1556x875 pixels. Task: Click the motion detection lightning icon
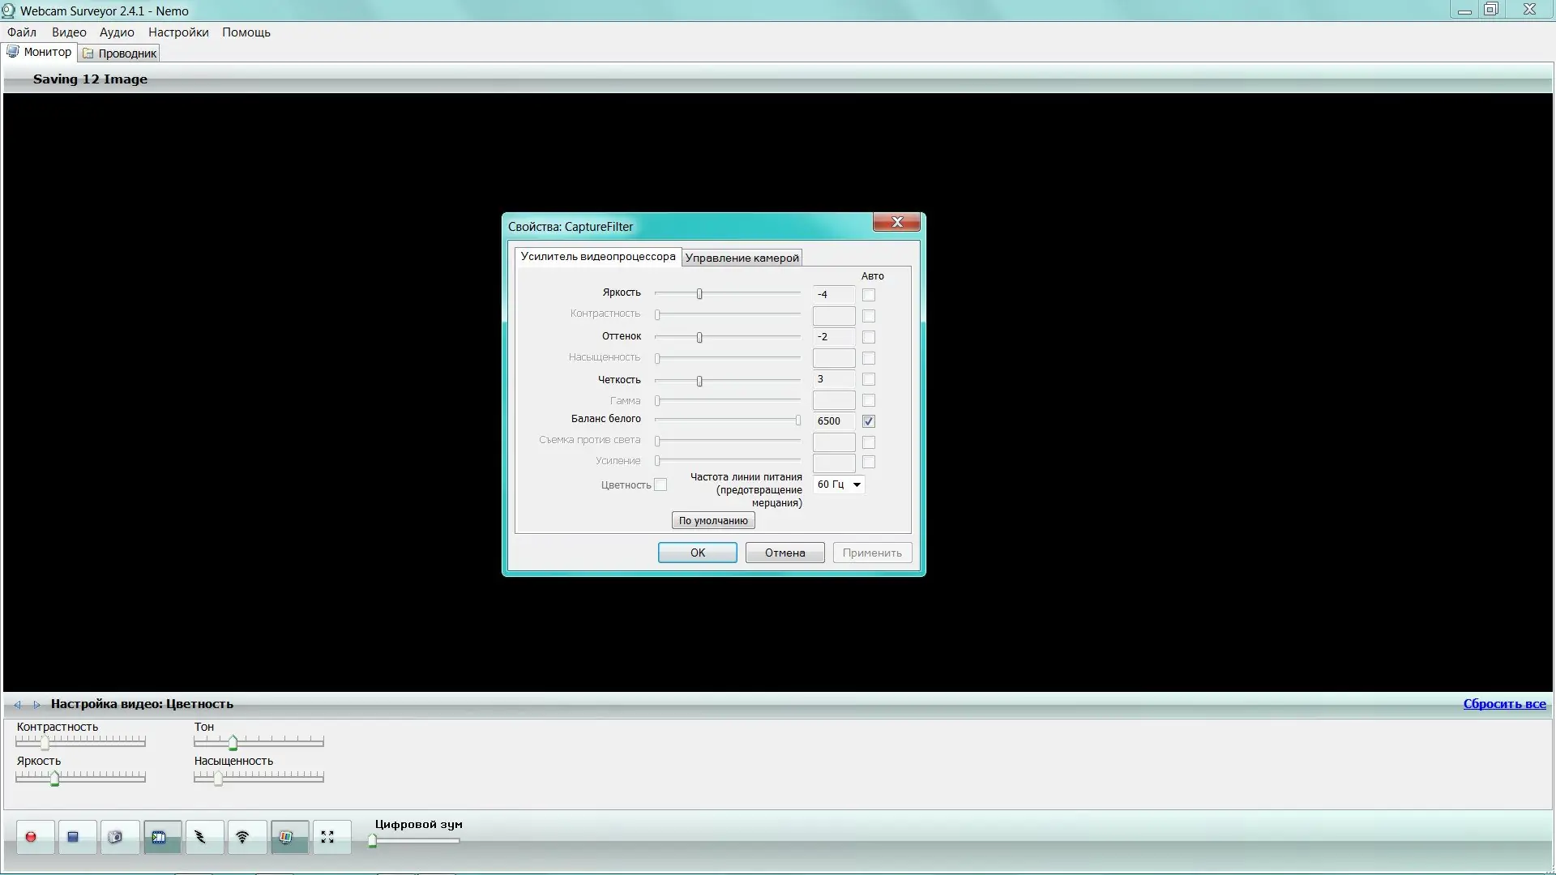tap(201, 837)
